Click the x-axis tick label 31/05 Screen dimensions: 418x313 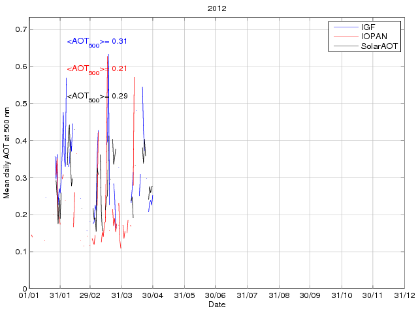click(184, 295)
